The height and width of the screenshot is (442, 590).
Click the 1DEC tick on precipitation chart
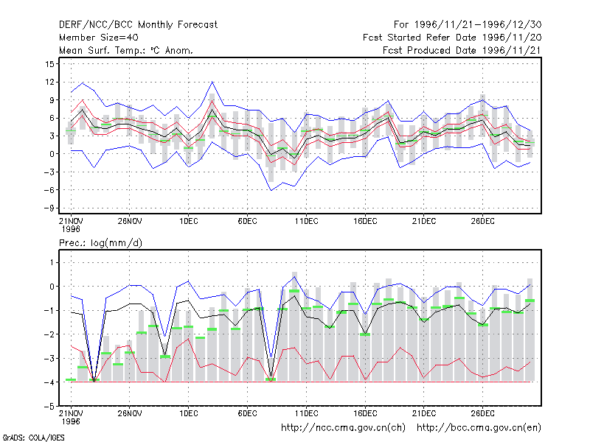pyautogui.click(x=189, y=413)
